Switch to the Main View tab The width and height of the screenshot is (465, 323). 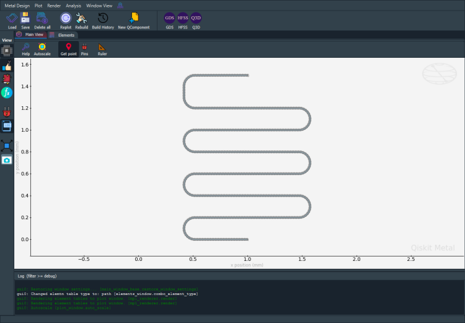[30, 35]
